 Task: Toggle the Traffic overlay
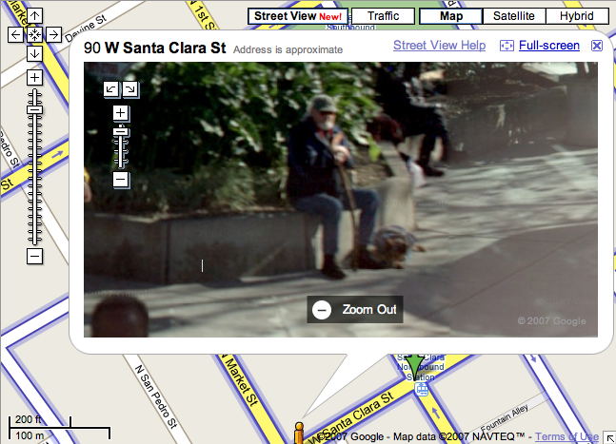(x=383, y=16)
